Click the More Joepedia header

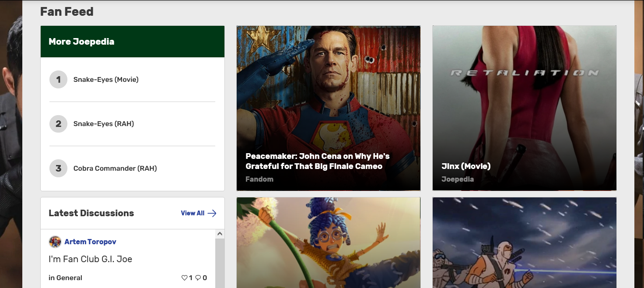(x=133, y=42)
